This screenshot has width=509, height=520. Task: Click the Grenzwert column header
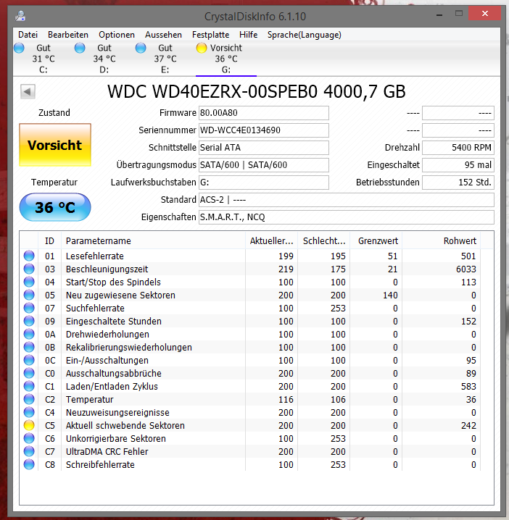click(x=376, y=240)
